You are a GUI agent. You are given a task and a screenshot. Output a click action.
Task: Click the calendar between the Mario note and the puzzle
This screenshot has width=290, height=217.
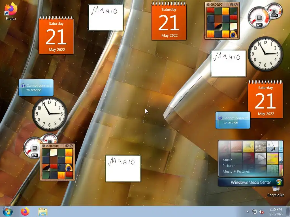[169, 21]
